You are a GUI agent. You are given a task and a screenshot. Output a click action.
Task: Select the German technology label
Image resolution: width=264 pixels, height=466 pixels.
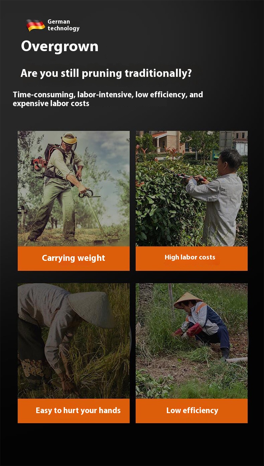pos(63,25)
